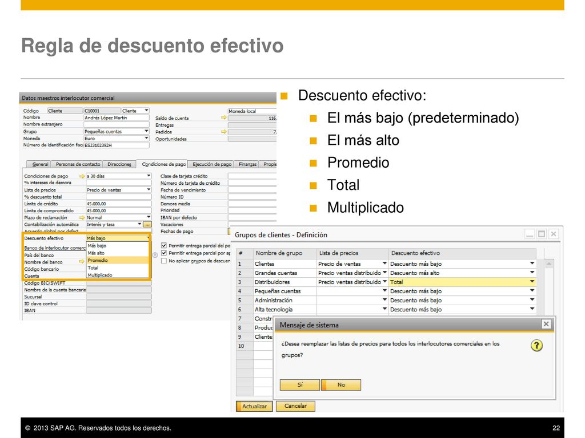Switch to Direcciones tab
The width and height of the screenshot is (585, 438).
point(119,164)
